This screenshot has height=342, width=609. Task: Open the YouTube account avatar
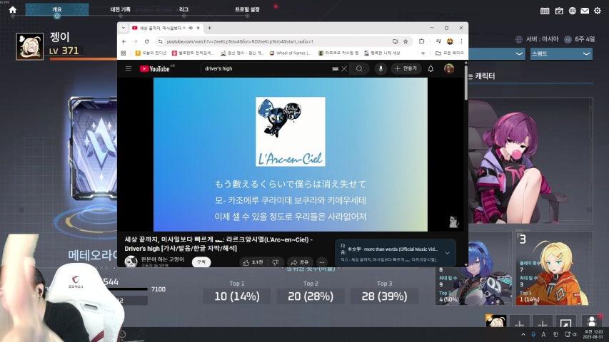[449, 68]
